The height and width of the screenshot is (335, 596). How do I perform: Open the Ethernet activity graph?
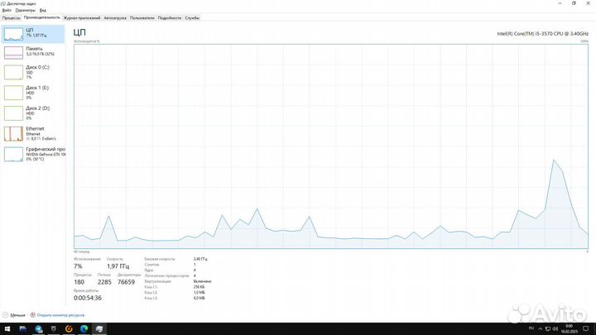pyautogui.click(x=14, y=134)
